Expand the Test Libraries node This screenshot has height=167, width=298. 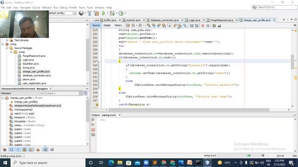pyautogui.click(x=7, y=40)
